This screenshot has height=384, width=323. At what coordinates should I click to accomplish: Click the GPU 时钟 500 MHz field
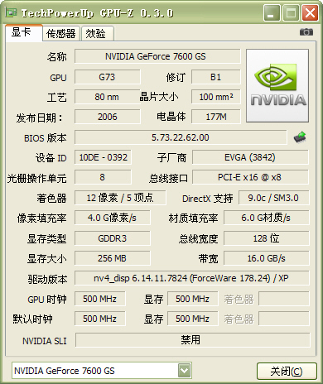click(100, 299)
